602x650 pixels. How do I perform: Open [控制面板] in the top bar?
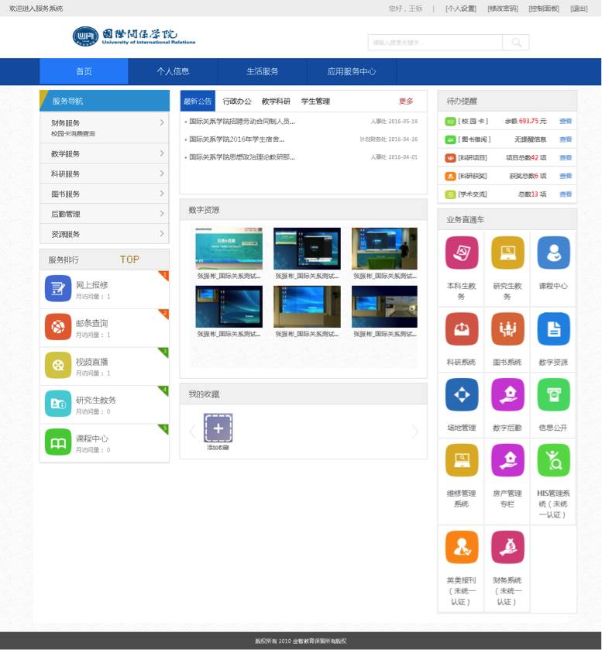[x=544, y=9]
